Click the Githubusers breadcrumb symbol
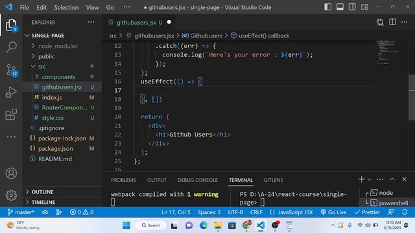This screenshot has width=415, height=233. tap(202, 36)
